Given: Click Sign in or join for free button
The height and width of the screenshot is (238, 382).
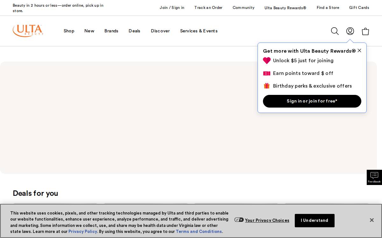Looking at the screenshot, I should (312, 101).
